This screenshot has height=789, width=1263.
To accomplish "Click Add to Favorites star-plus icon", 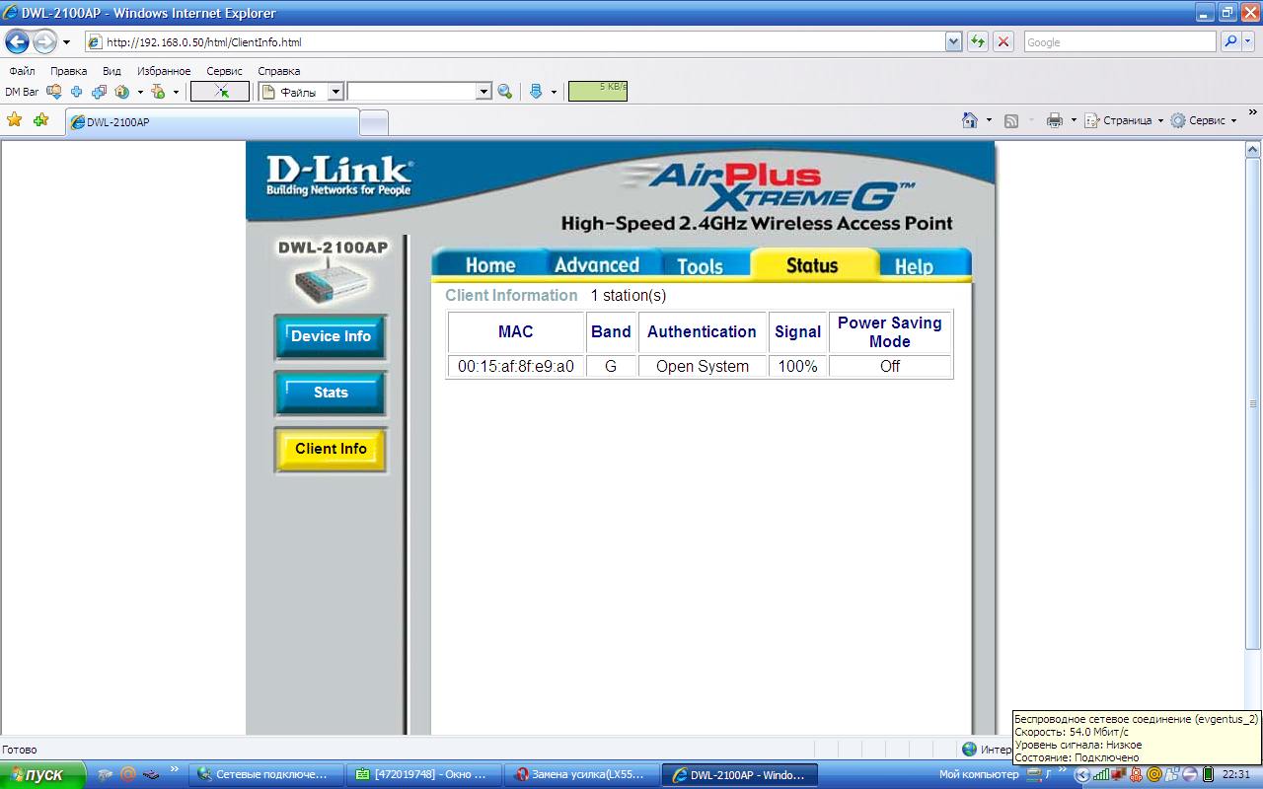I will (40, 120).
